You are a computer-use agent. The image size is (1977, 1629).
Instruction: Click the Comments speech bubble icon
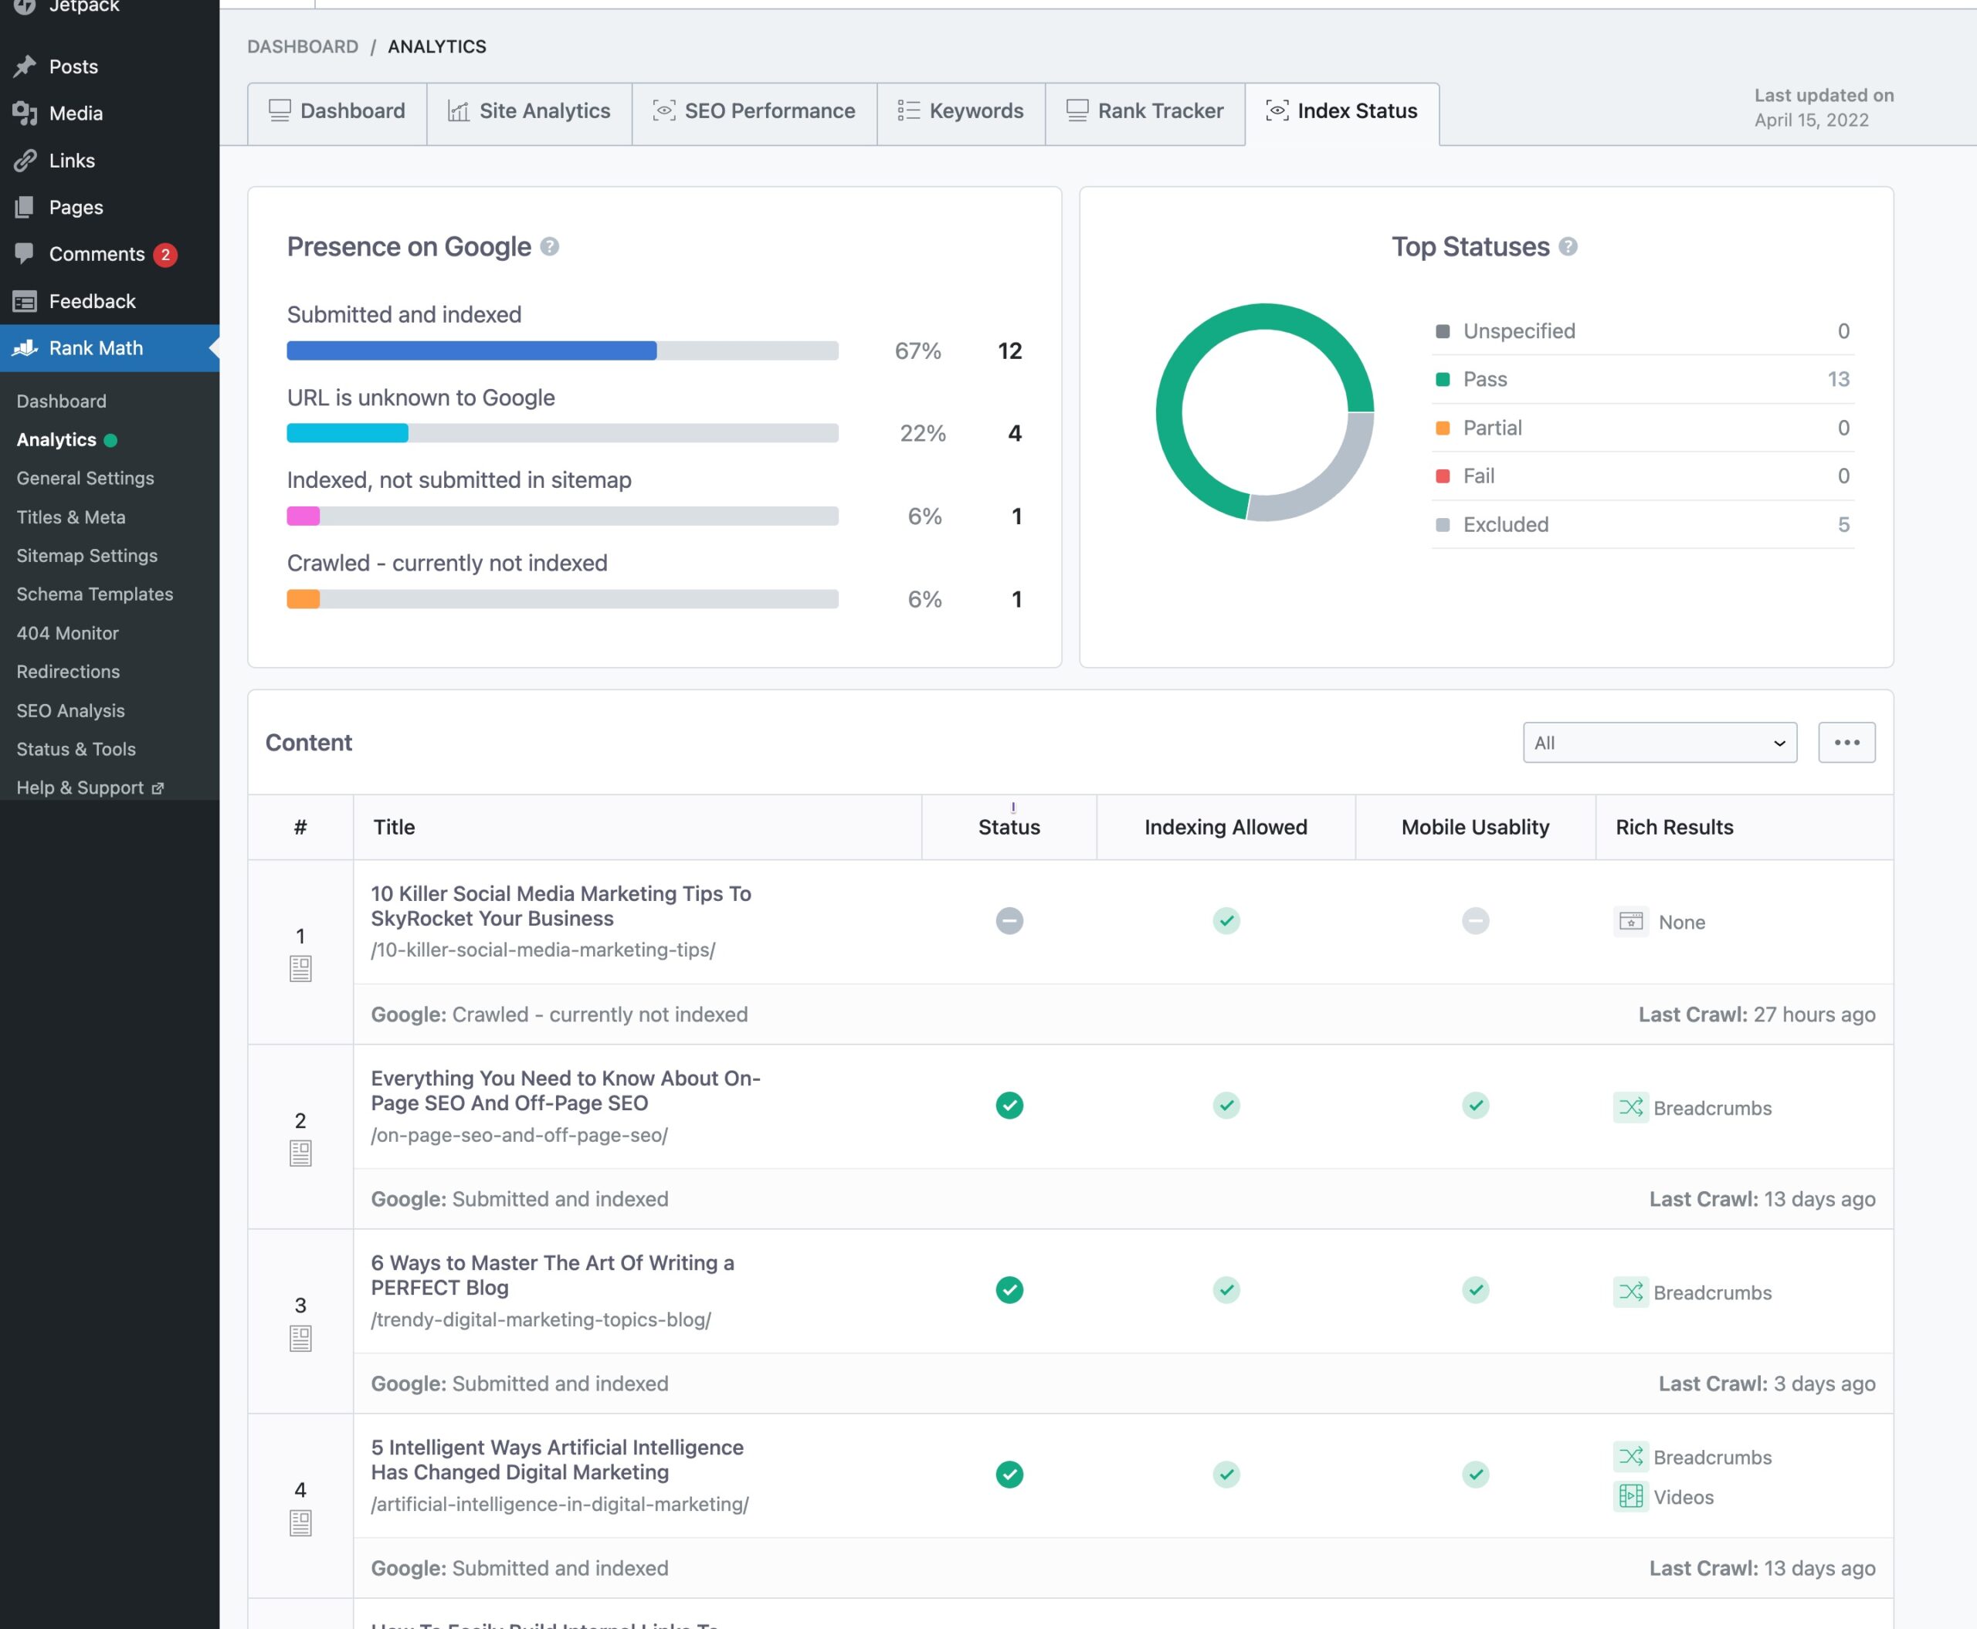coord(25,253)
